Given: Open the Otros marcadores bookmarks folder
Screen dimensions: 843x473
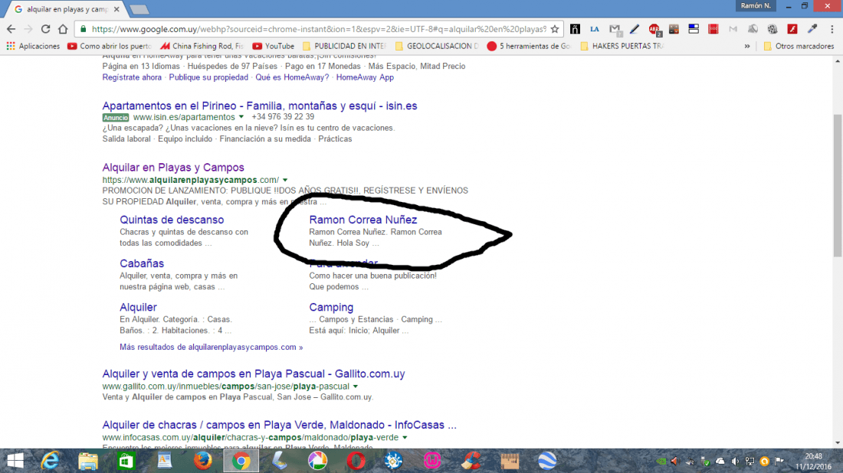Looking at the screenshot, I should (799, 46).
